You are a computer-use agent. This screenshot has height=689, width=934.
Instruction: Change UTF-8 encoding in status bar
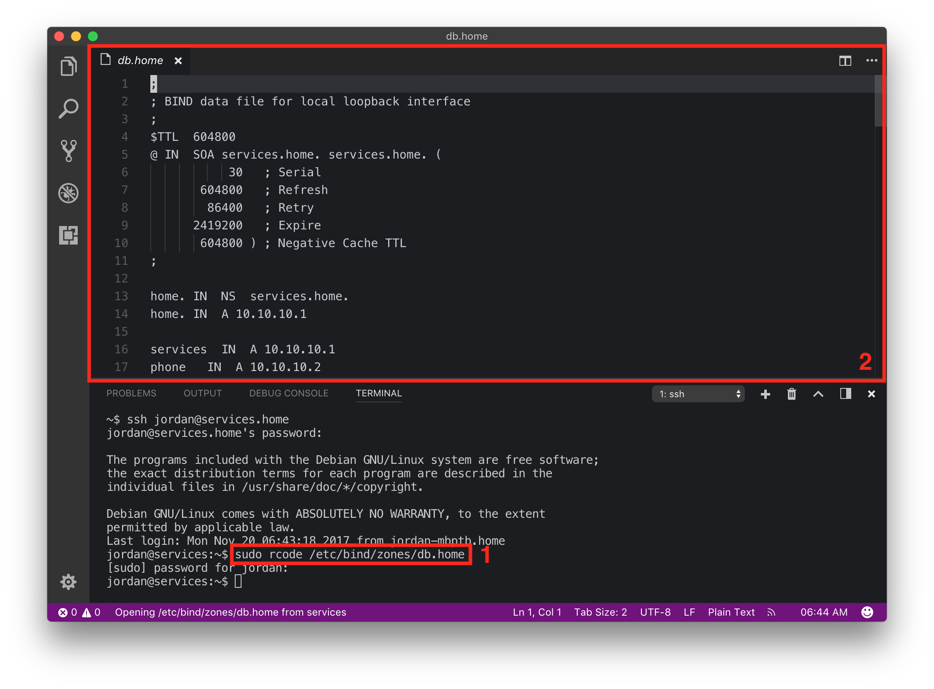click(x=655, y=612)
